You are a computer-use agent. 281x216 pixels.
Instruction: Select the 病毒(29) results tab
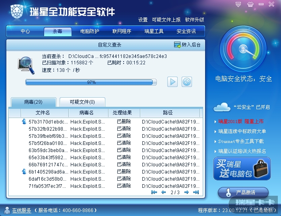click(33, 102)
